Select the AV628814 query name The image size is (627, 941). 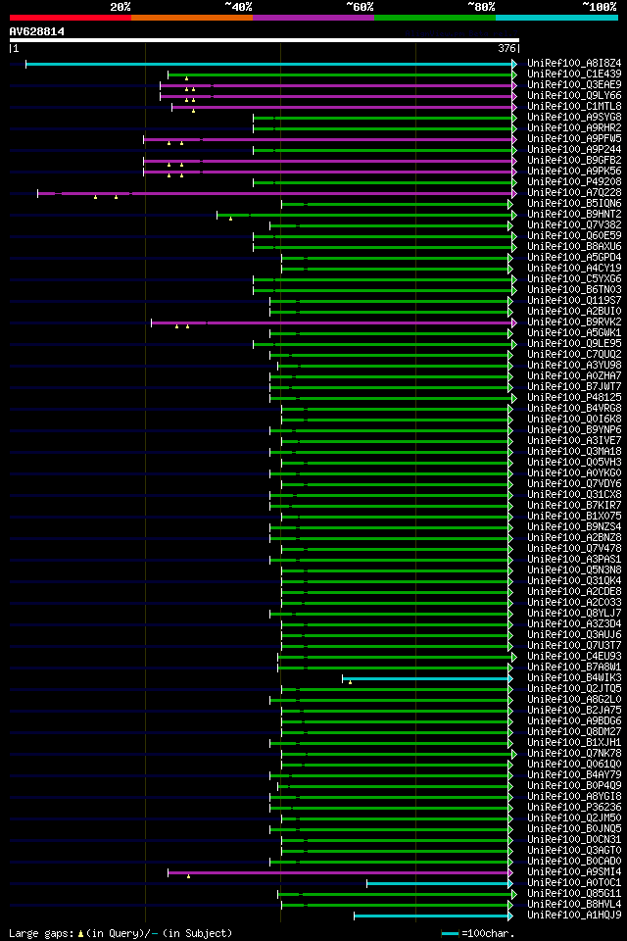click(36, 31)
